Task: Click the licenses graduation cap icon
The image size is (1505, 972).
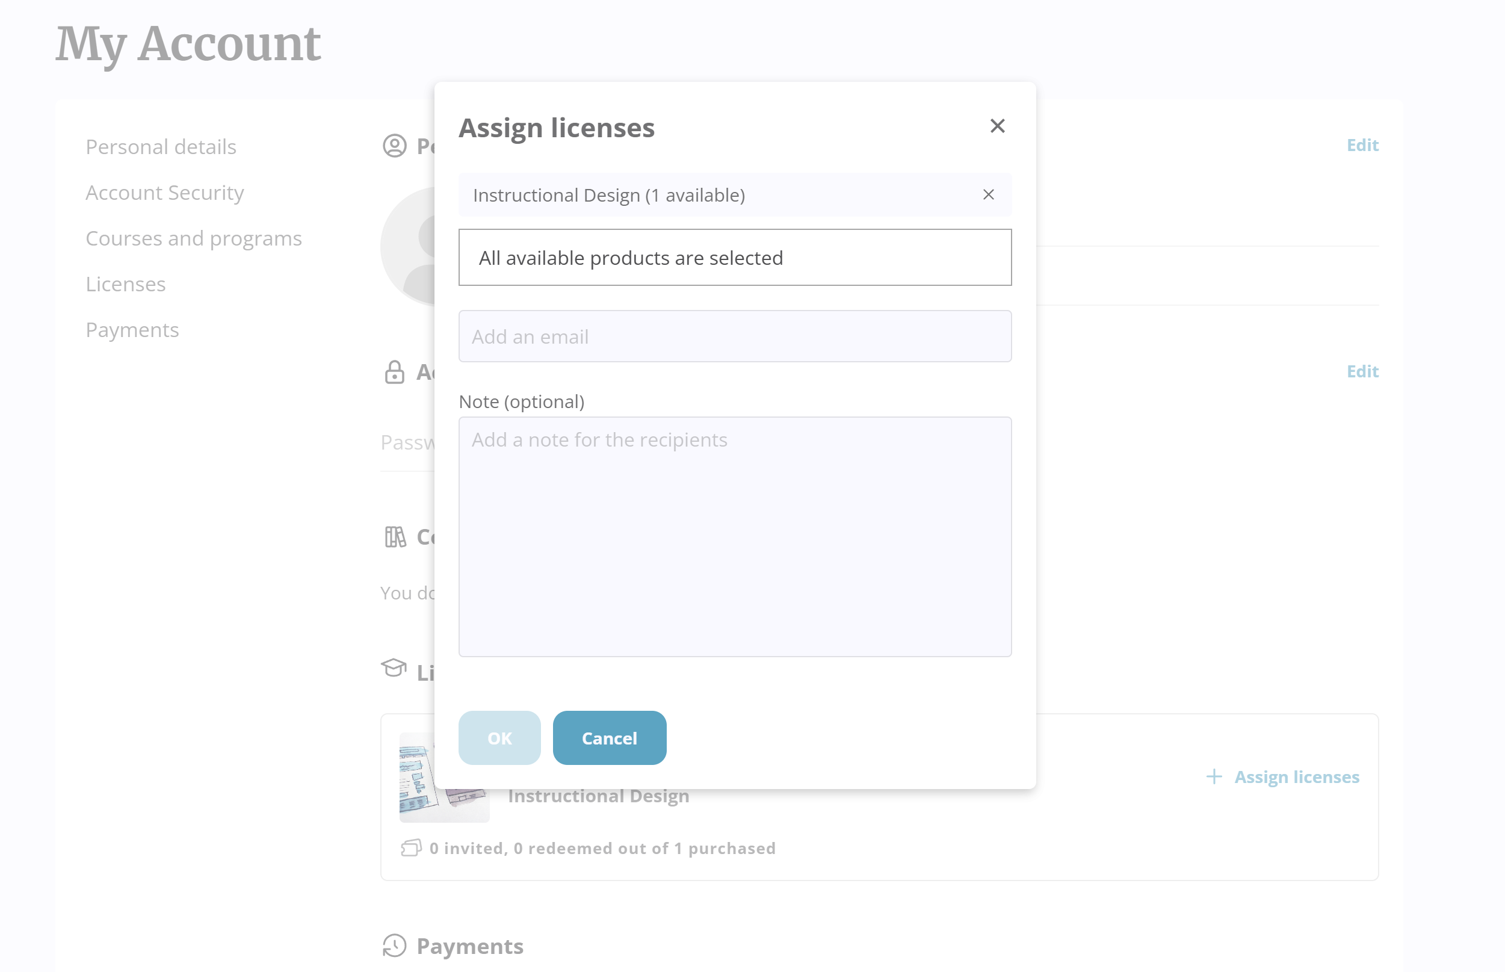Action: pyautogui.click(x=394, y=668)
